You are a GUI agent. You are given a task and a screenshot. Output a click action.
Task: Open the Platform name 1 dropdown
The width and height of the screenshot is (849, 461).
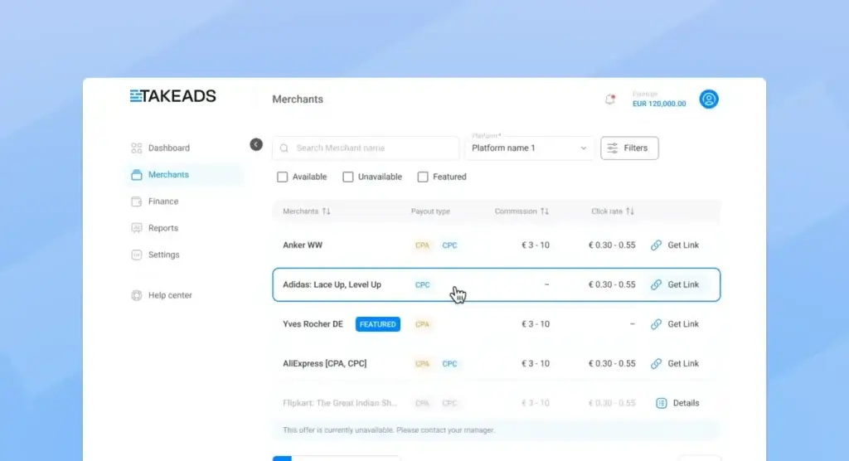(x=530, y=148)
